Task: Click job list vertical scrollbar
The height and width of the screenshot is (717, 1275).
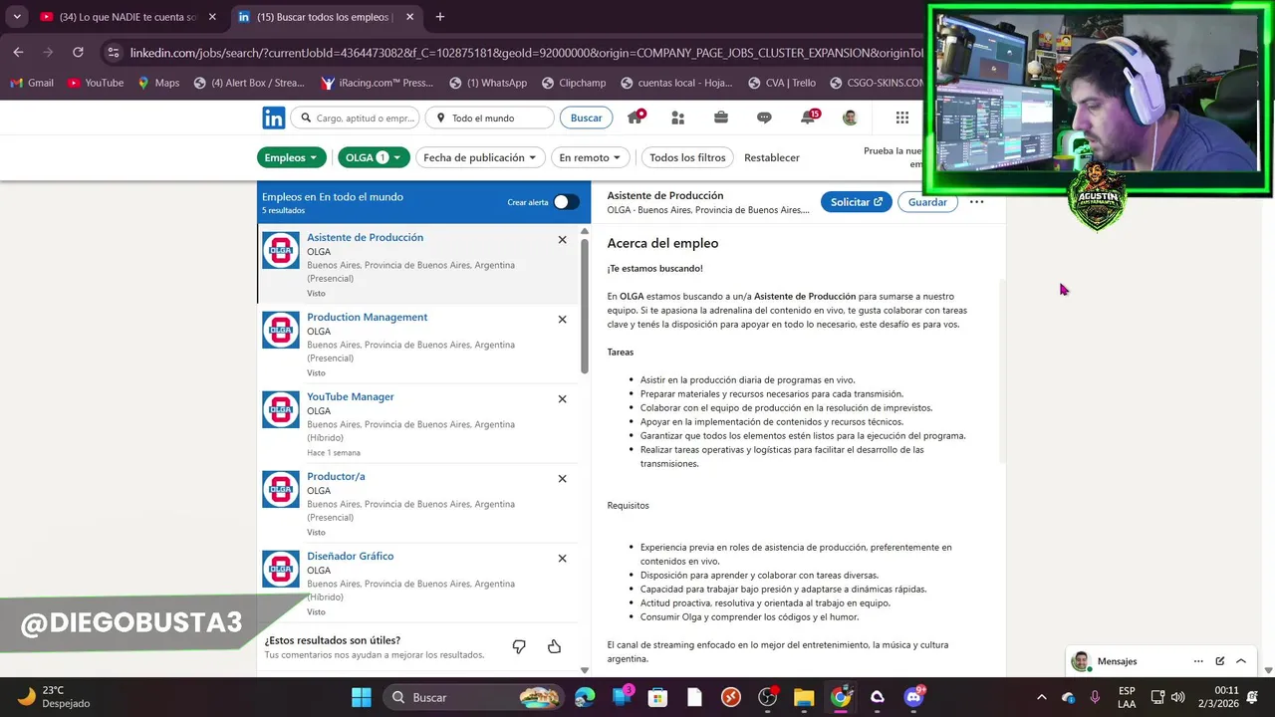Action: coord(585,307)
